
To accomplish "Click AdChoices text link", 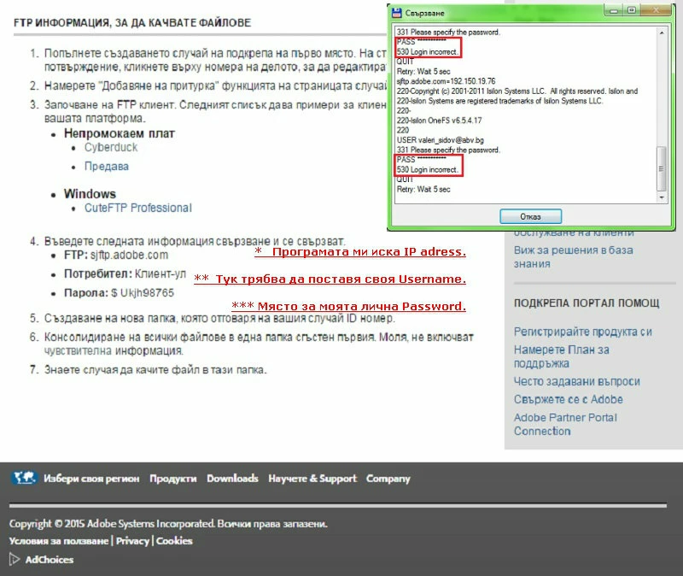I will (50, 560).
